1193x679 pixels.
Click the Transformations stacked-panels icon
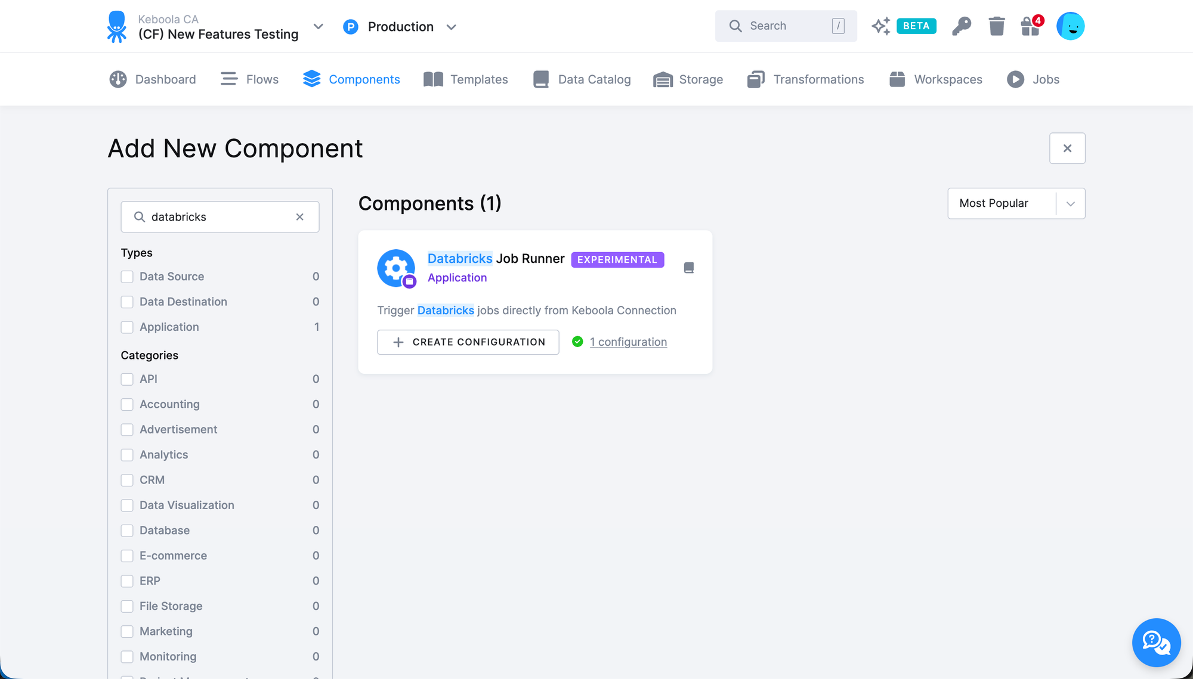[755, 79]
